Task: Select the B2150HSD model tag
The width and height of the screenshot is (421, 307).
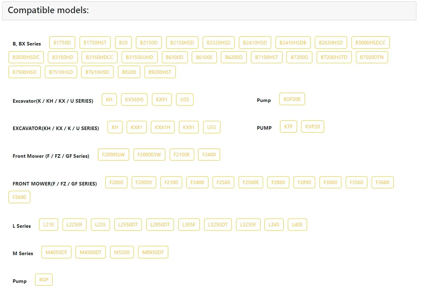Action: 182,43
